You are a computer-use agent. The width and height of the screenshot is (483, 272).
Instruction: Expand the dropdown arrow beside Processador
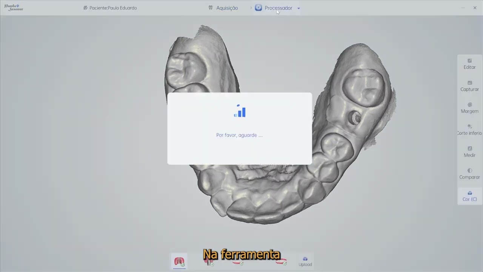click(x=298, y=8)
